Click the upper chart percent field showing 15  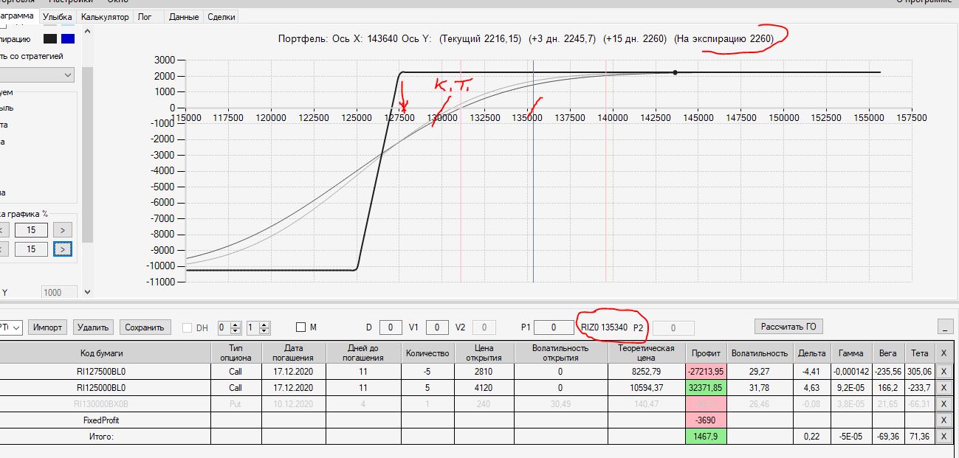tap(31, 230)
